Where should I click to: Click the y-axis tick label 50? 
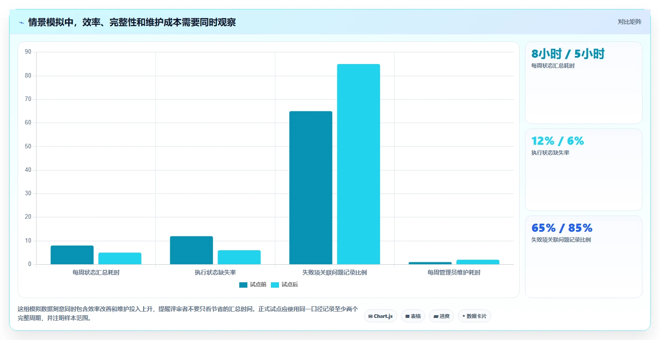pyautogui.click(x=28, y=147)
